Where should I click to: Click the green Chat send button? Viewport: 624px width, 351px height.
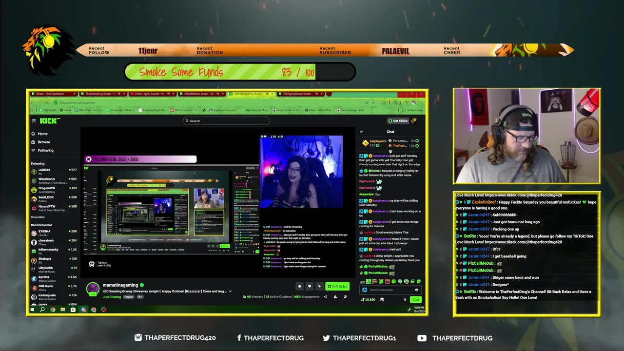(x=415, y=299)
